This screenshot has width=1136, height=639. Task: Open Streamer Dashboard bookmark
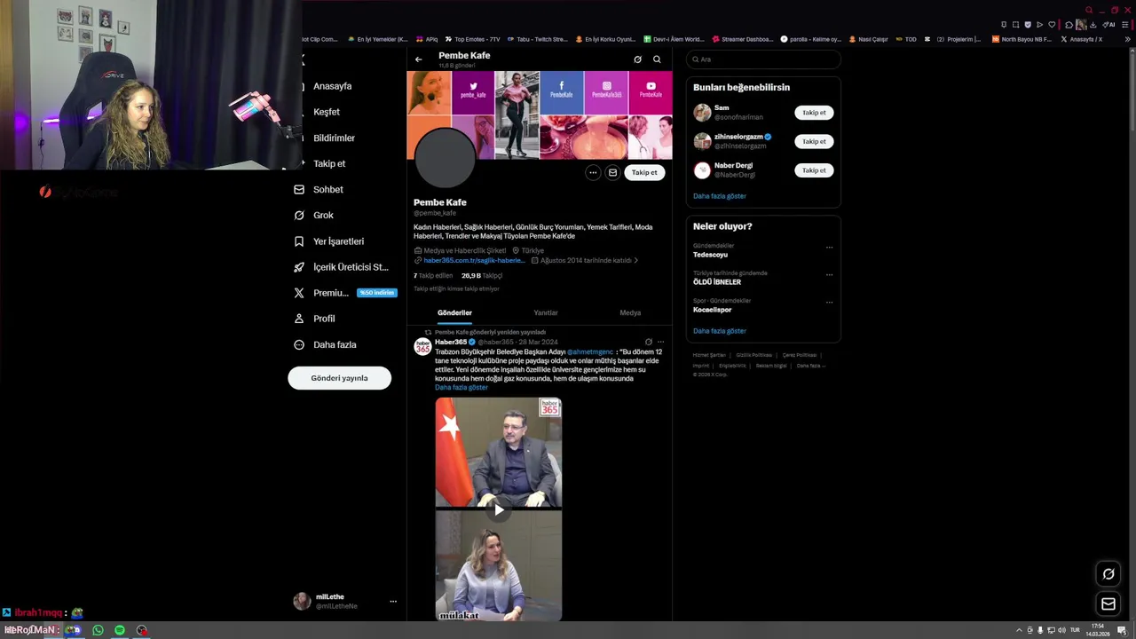point(742,39)
